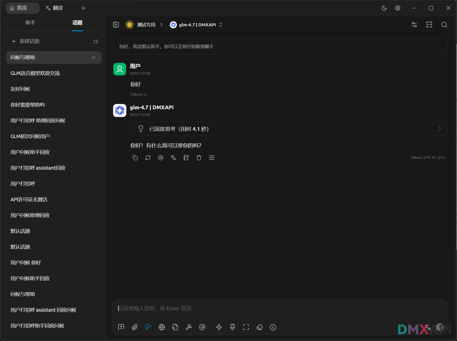
Task: Delete the assistant message via trash icon
Action: [x=199, y=158]
